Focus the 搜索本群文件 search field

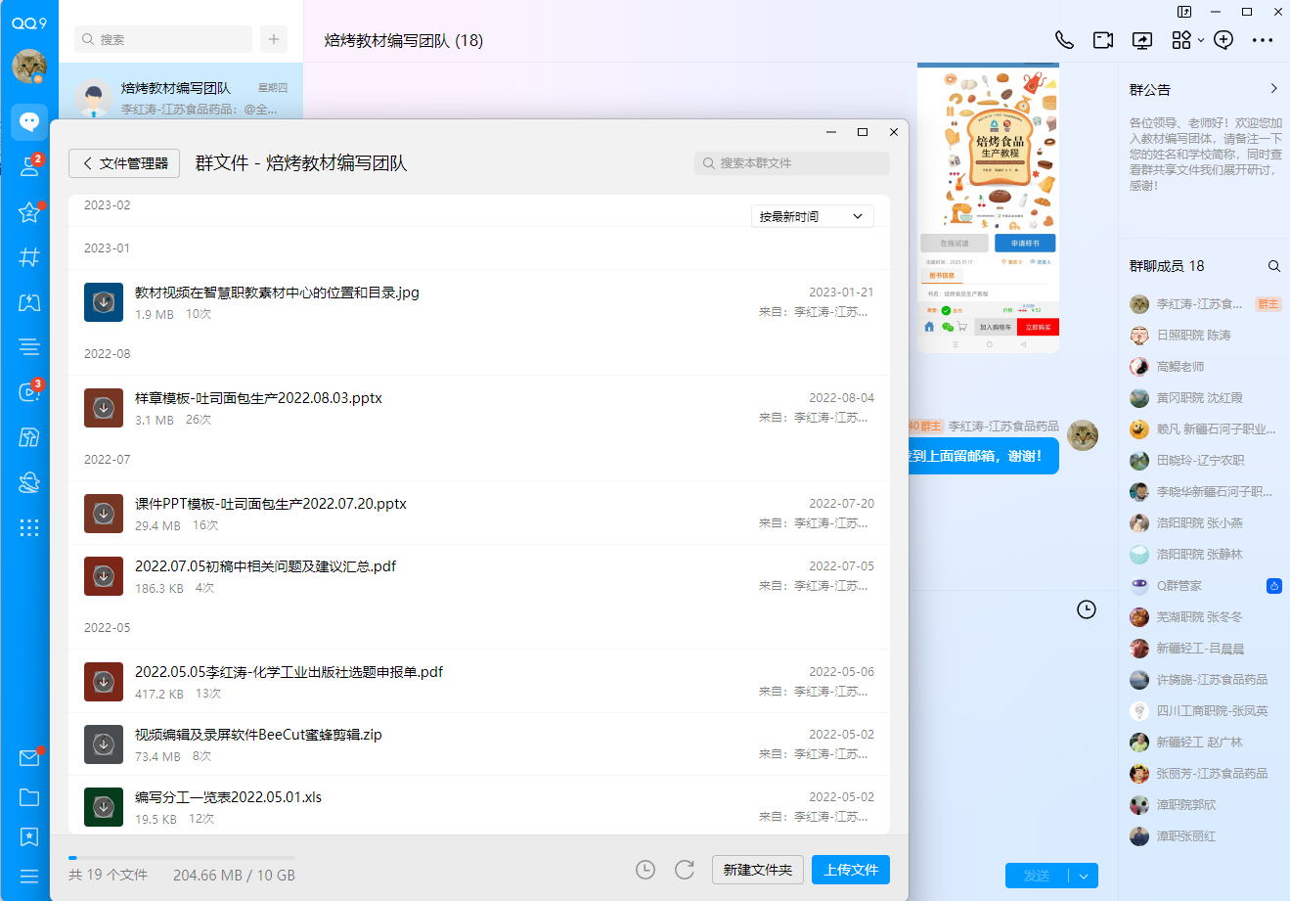[792, 163]
